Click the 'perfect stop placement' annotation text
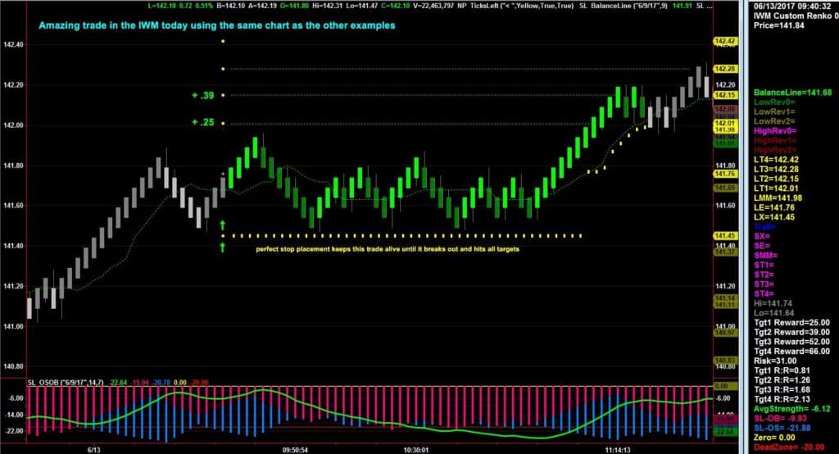839x454 pixels. (x=388, y=249)
